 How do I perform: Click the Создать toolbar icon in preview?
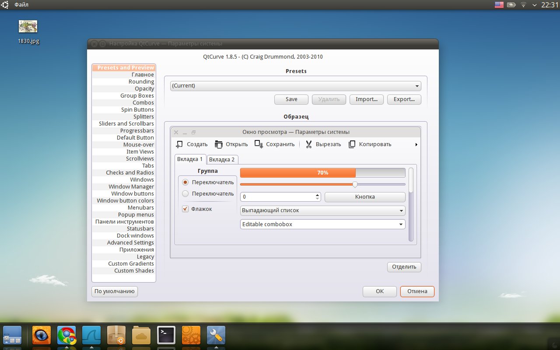[179, 144]
